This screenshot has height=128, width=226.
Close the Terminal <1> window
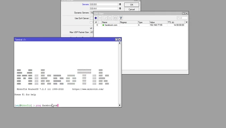pyautogui.click(x=120, y=40)
